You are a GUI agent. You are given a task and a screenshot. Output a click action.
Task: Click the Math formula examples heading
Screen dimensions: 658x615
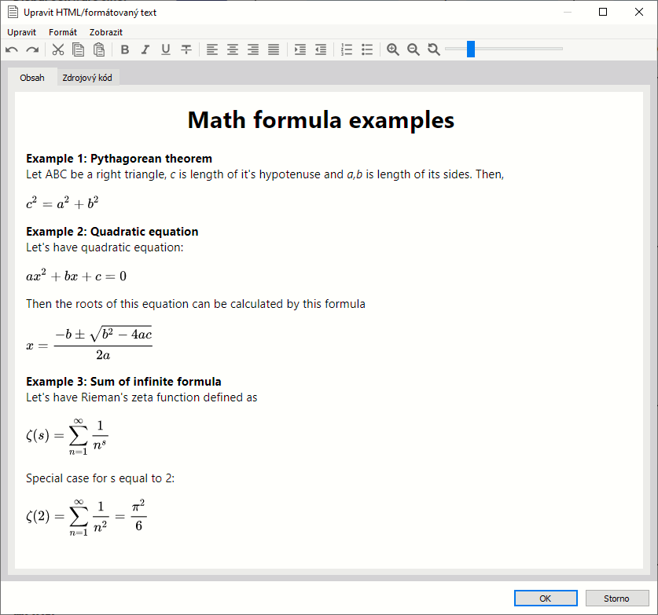(321, 120)
